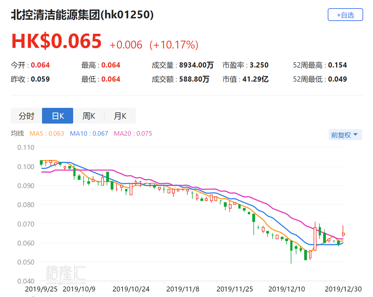Click the 格隆汇 watermark logo
The width and height of the screenshot is (373, 297).
[x=66, y=273]
